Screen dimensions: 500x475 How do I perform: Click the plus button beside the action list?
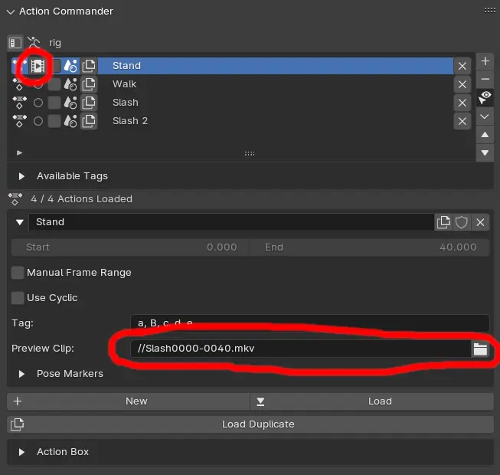(x=485, y=61)
